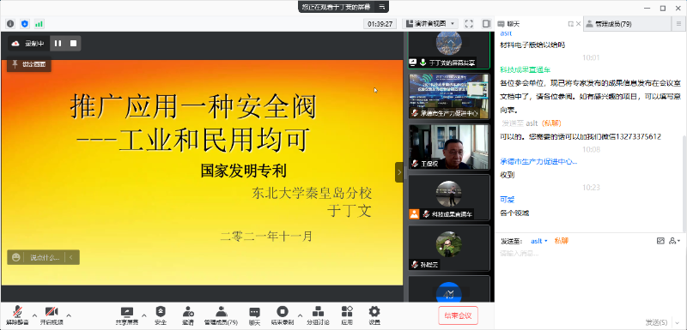This screenshot has width=687, height=330.
Task: Collapse the quick message bar arrow
Action: 71,257
